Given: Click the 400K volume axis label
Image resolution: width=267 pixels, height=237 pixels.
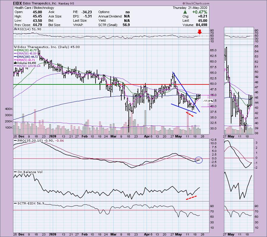Looking at the screenshot, I should coord(9,109).
